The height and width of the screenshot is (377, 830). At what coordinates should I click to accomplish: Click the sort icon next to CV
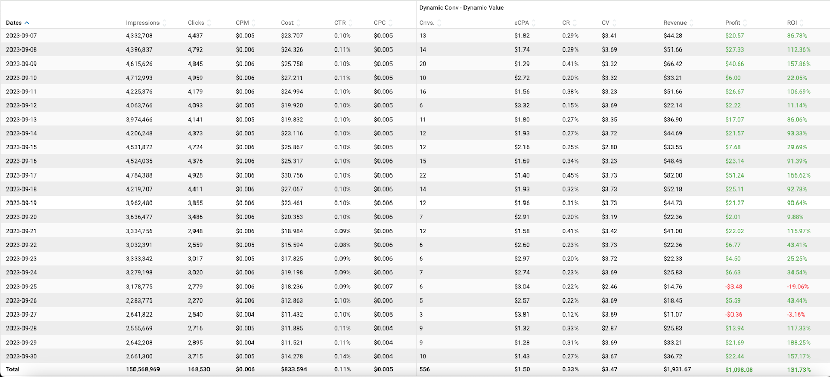tap(614, 23)
